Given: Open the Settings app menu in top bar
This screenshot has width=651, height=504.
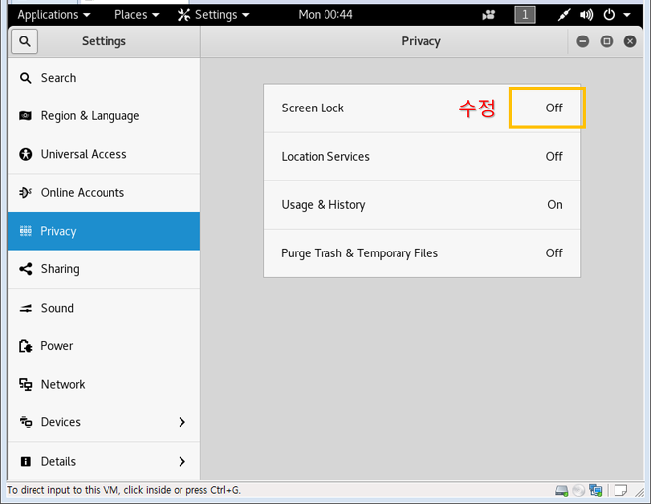Looking at the screenshot, I should (x=213, y=15).
